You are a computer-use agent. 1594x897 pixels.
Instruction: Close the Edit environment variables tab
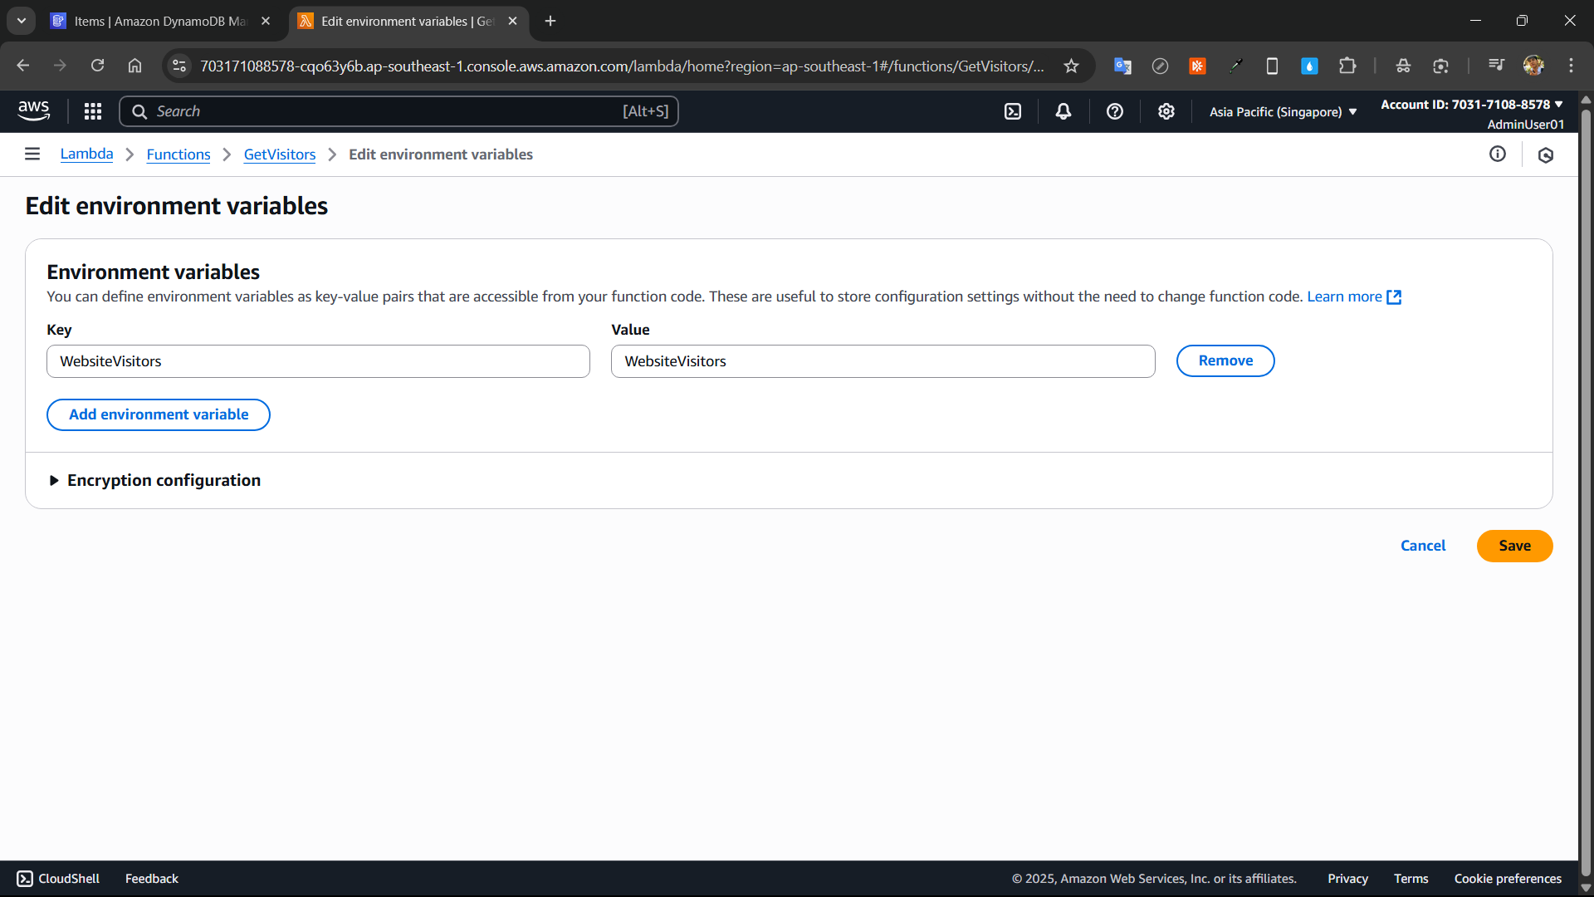512,21
